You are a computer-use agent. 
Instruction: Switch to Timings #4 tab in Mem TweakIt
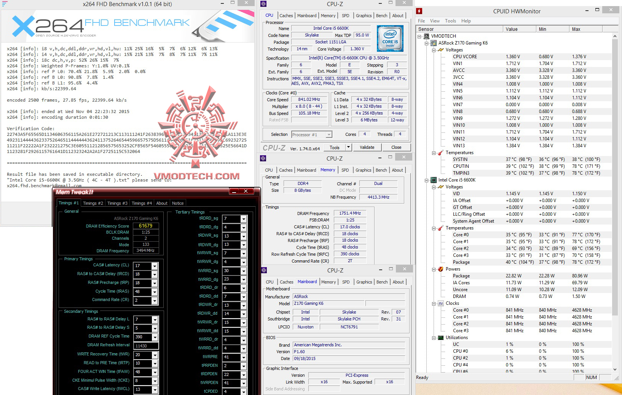point(142,203)
